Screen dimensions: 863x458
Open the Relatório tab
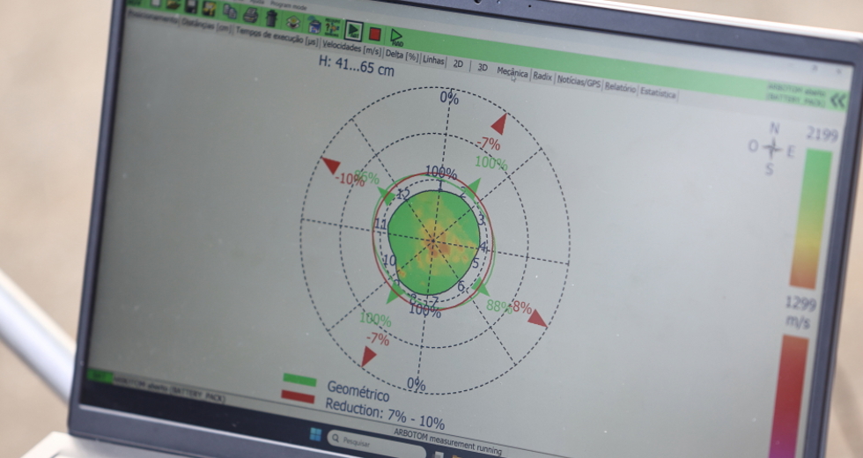(x=619, y=87)
